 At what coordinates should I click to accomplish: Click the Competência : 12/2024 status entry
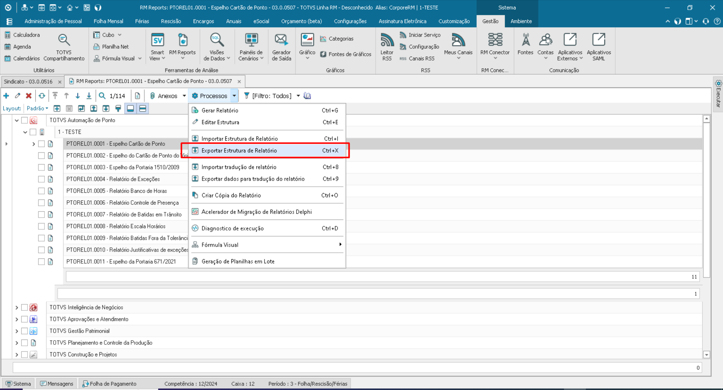[x=191, y=384]
